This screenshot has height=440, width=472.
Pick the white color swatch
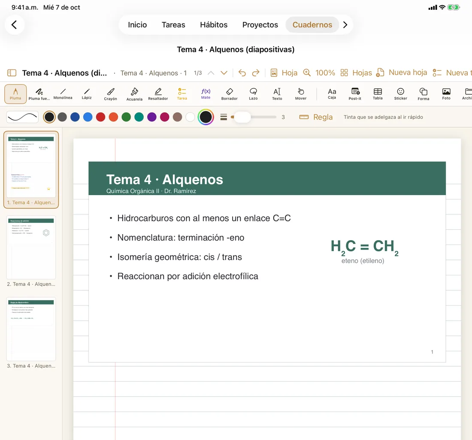(190, 117)
